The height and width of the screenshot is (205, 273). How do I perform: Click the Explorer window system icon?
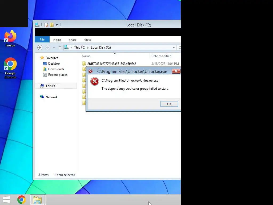coord(37,25)
